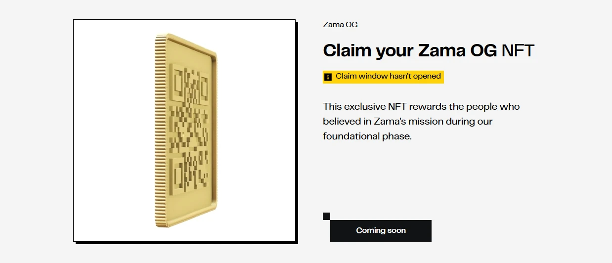The width and height of the screenshot is (612, 263).
Task: Click the small black square above Coming soon
Action: (x=326, y=216)
